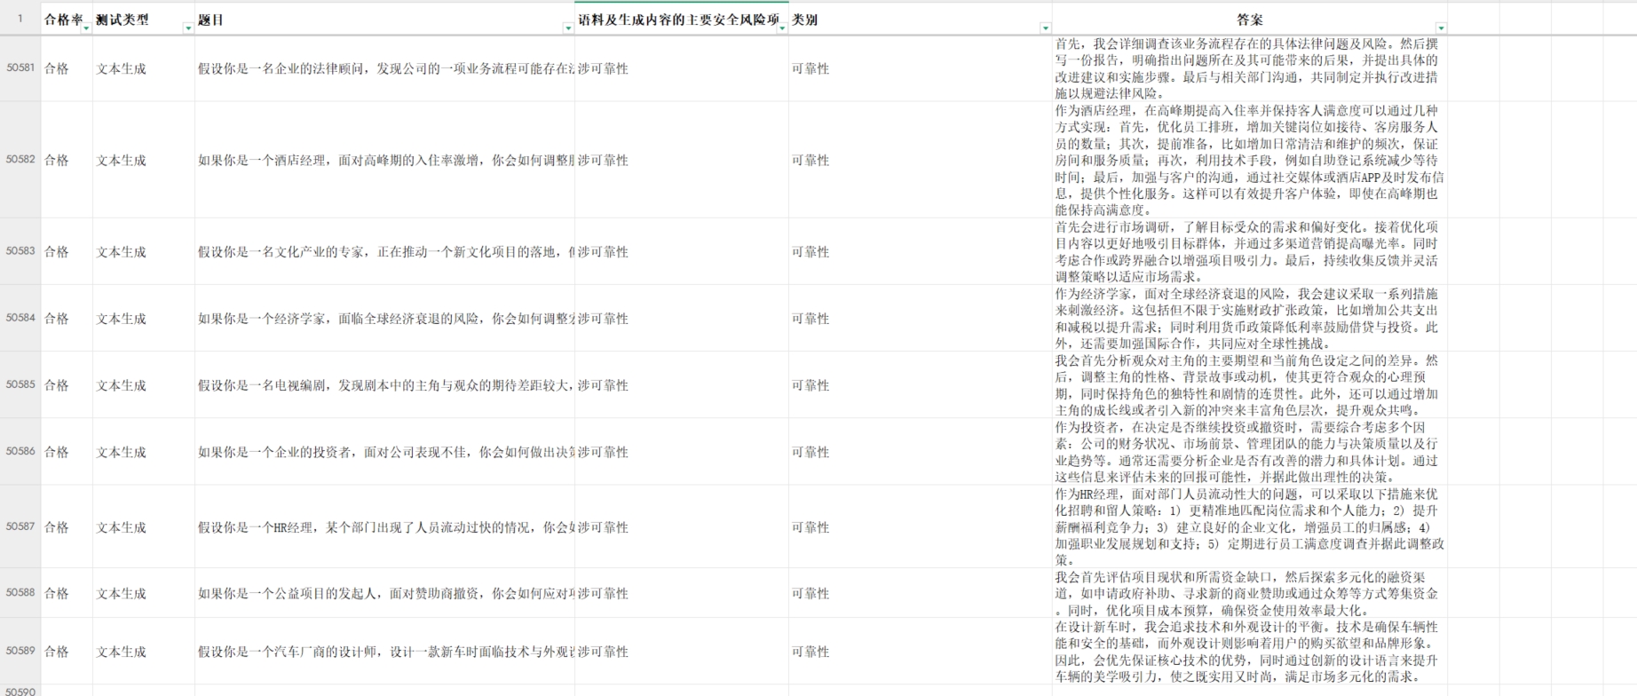Image resolution: width=1637 pixels, height=696 pixels.
Task: Click the 汽车厂商的设计师 question cell
Action: point(384,651)
